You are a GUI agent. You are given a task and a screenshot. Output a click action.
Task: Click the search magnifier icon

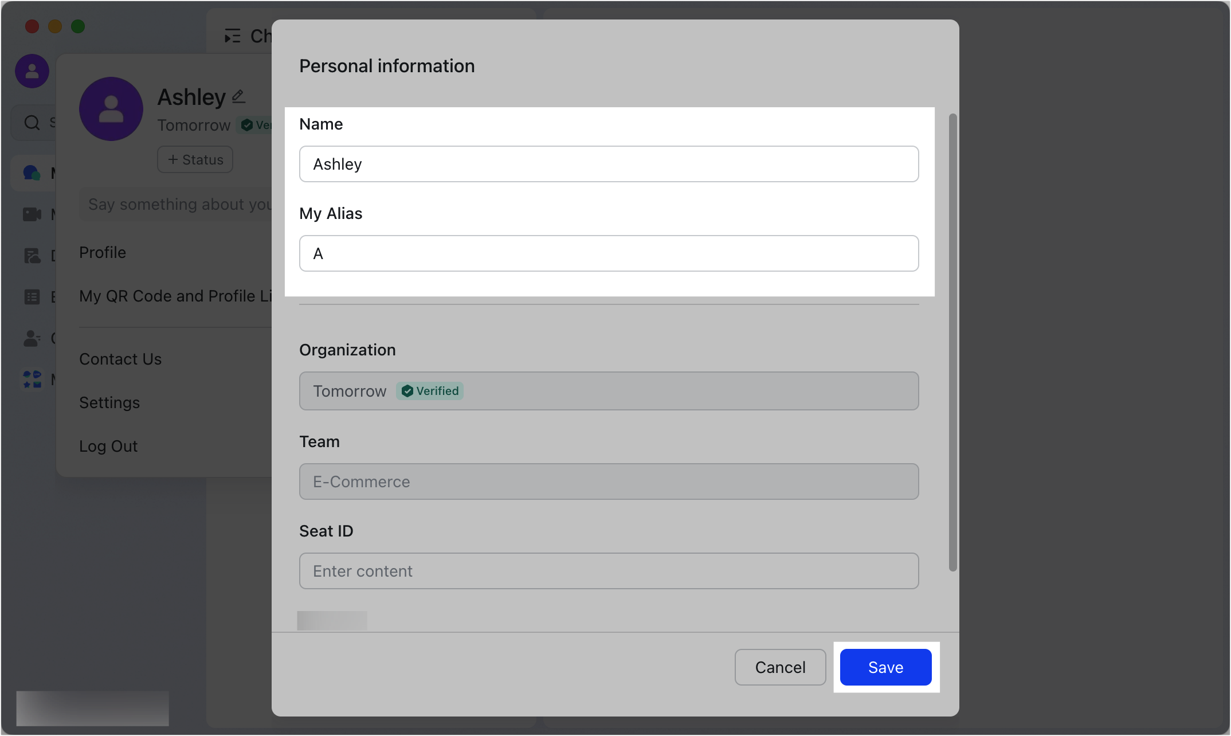(32, 122)
